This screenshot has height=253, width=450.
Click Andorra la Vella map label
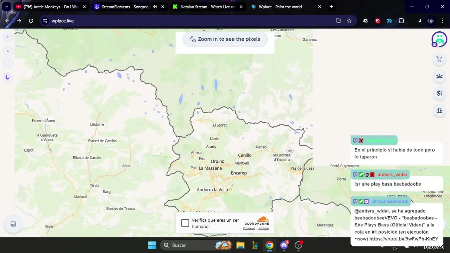tap(212, 190)
